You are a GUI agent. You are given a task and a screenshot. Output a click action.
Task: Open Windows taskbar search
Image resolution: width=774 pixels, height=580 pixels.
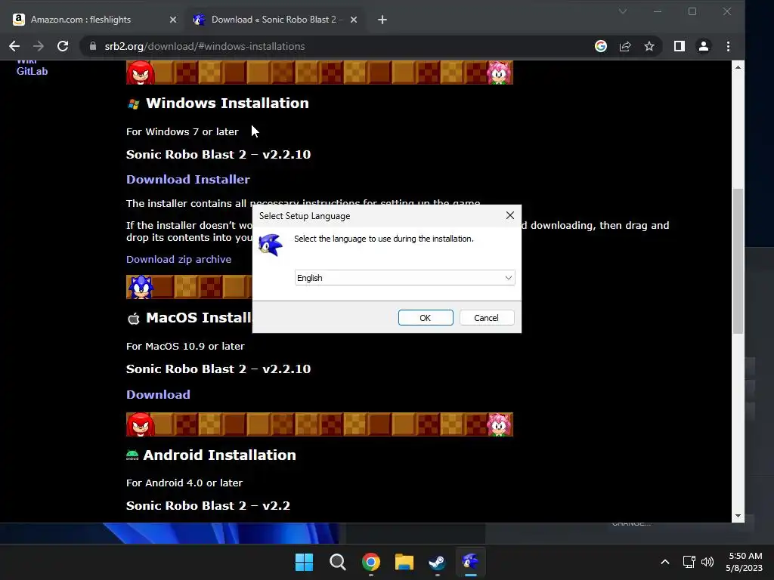(338, 562)
